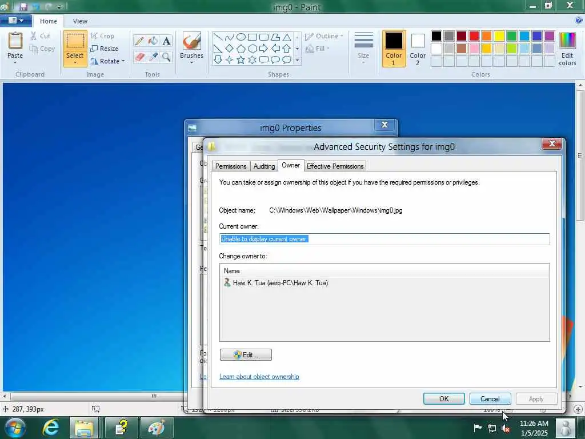Activate the Color 2 button
The height and width of the screenshot is (439, 585).
coord(418,49)
